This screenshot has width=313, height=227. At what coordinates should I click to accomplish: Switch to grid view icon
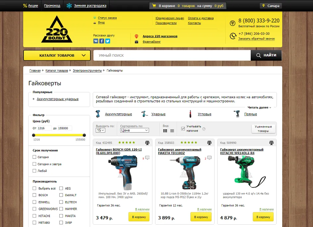click(165, 131)
